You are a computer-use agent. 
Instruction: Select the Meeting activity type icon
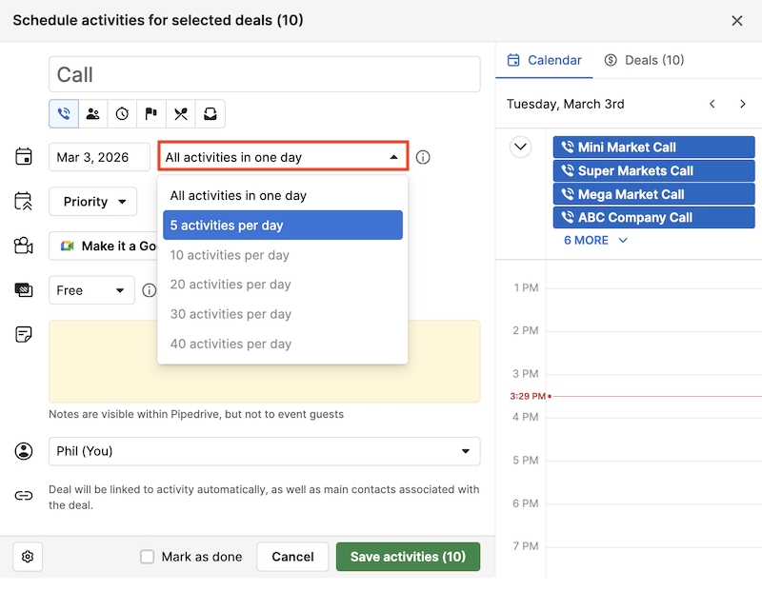pyautogui.click(x=93, y=114)
